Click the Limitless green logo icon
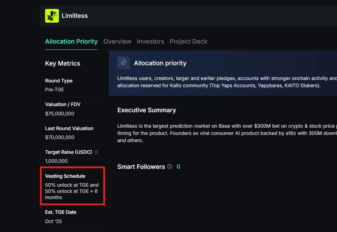Image resolution: width=337 pixels, height=232 pixels. [x=52, y=16]
